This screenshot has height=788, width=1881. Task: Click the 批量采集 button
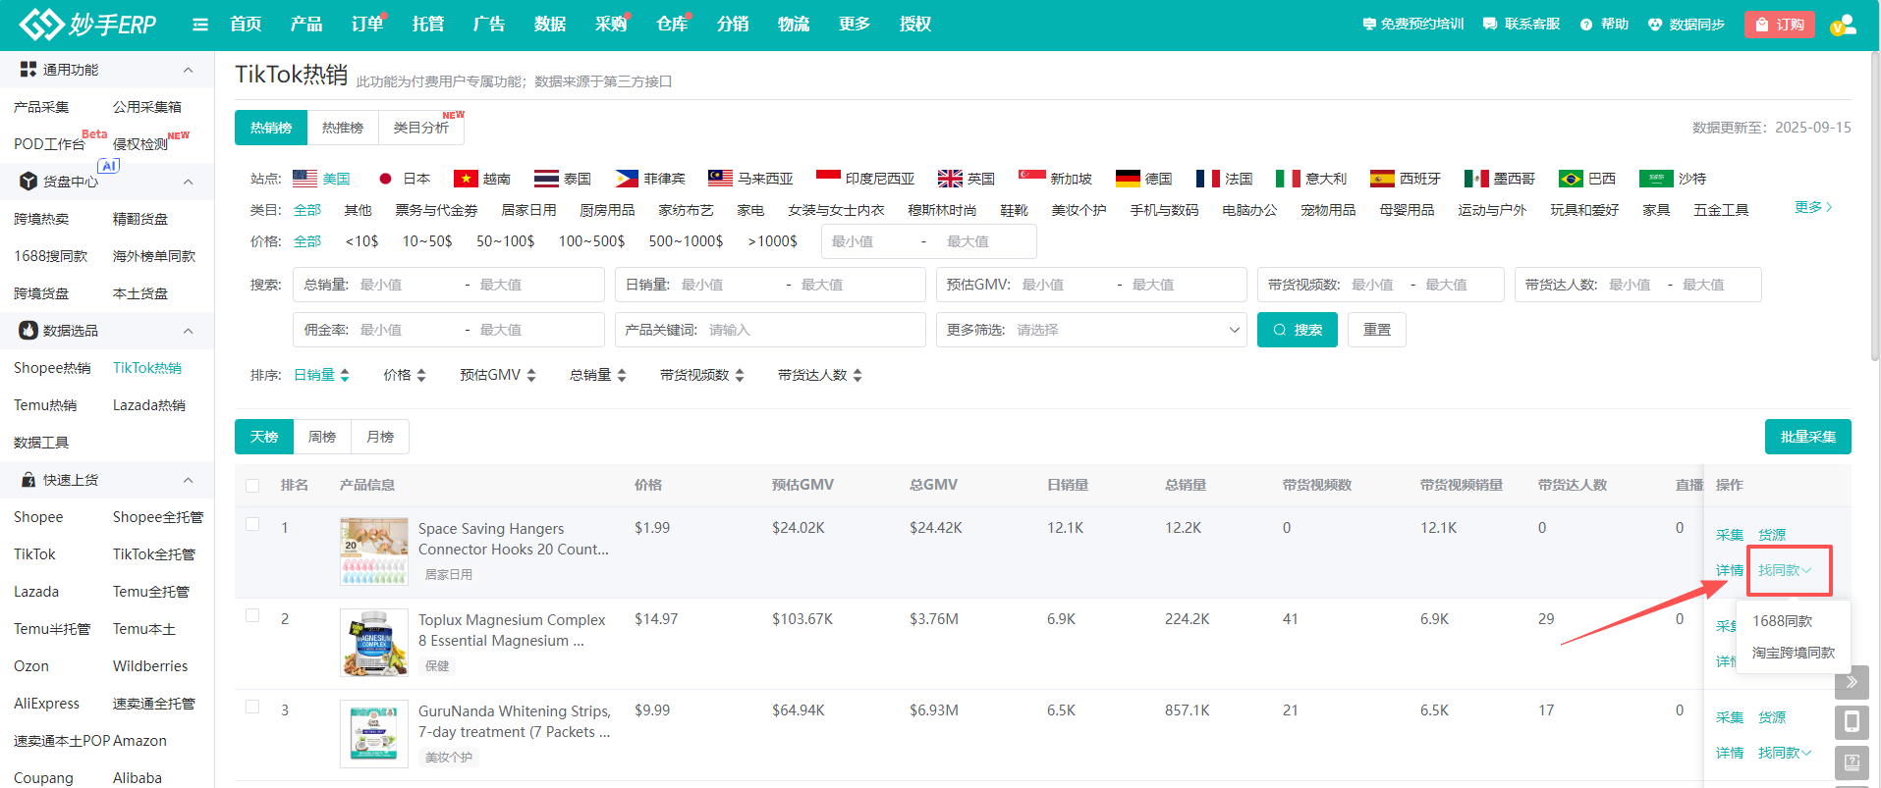1807,437
